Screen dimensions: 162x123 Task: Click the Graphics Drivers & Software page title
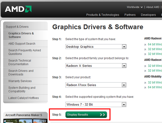pos(98,27)
